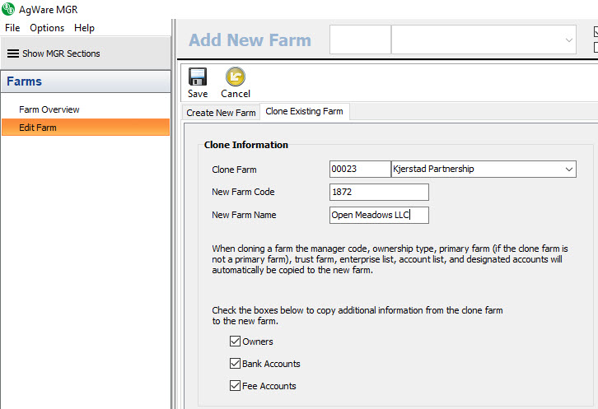Click the Cancel undo arrow icon
Screen dimensions: 598x409
(236, 77)
